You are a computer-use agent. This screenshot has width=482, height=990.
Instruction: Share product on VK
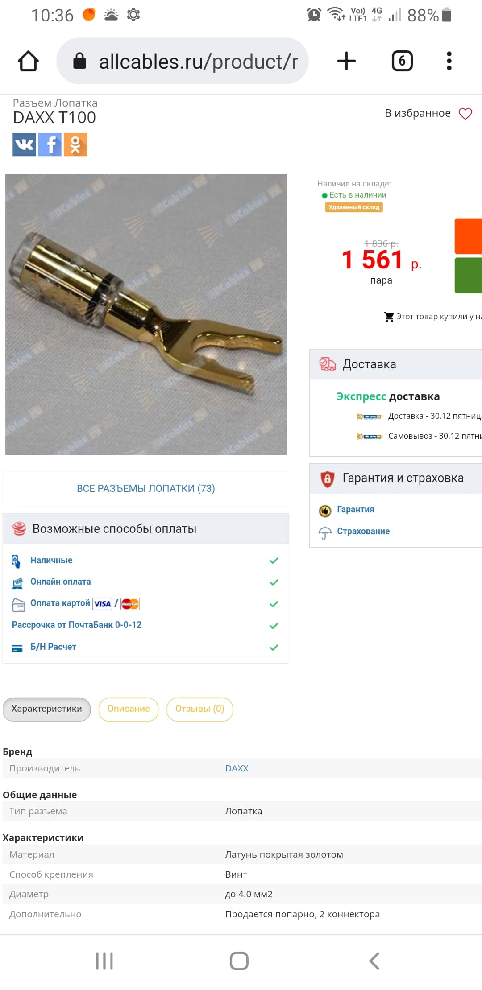pyautogui.click(x=24, y=144)
